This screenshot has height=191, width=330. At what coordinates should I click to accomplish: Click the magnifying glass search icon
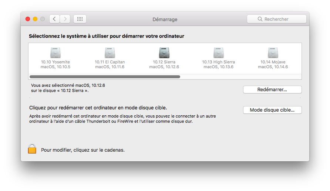click(260, 19)
